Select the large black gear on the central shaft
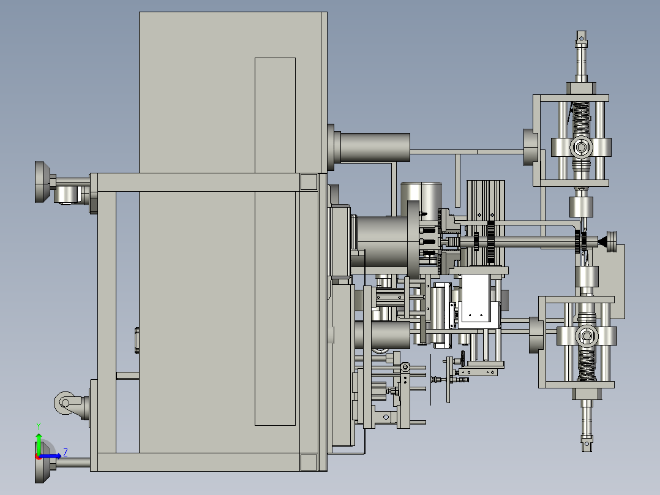Image resolution: width=660 pixels, height=495 pixels. coord(491,242)
